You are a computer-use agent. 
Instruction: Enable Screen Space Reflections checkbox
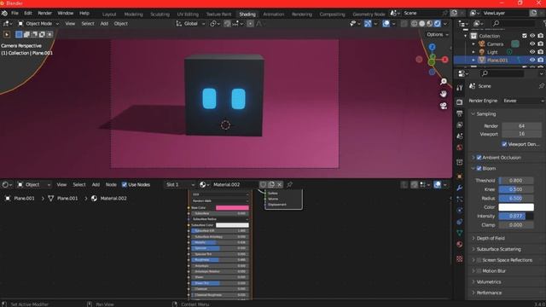point(479,260)
